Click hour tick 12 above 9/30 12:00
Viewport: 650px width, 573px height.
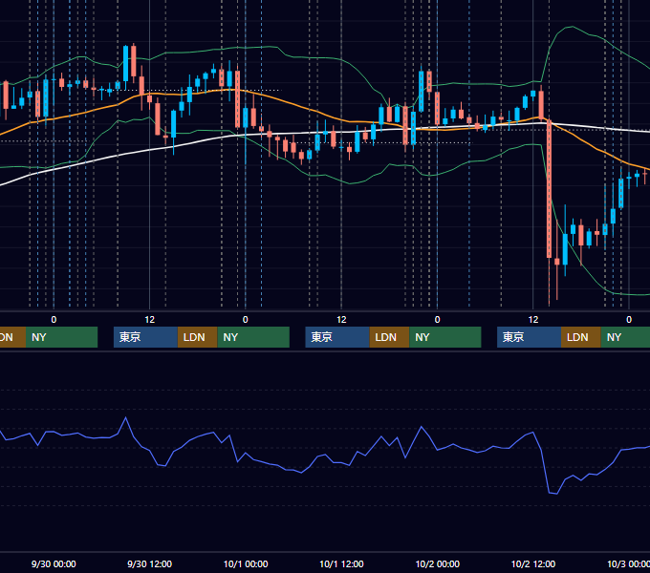coord(150,320)
